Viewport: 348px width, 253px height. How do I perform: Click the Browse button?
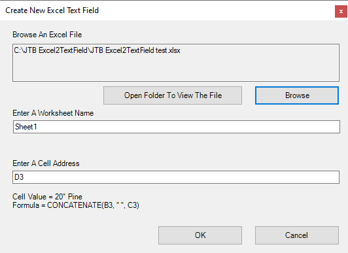(x=297, y=95)
